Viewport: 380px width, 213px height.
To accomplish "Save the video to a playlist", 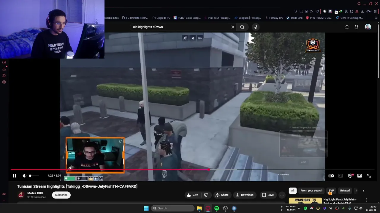I will point(268,195).
